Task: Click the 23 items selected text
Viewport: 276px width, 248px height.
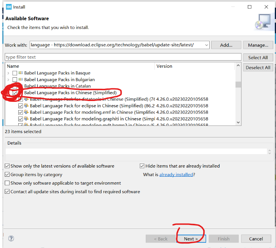Action: coord(23,132)
